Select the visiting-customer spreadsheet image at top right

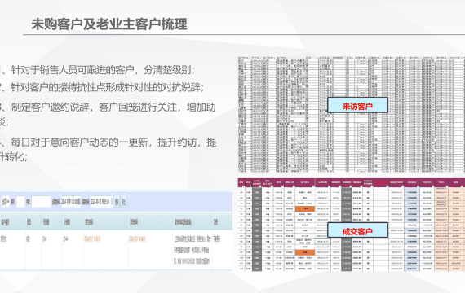[x=352, y=114]
